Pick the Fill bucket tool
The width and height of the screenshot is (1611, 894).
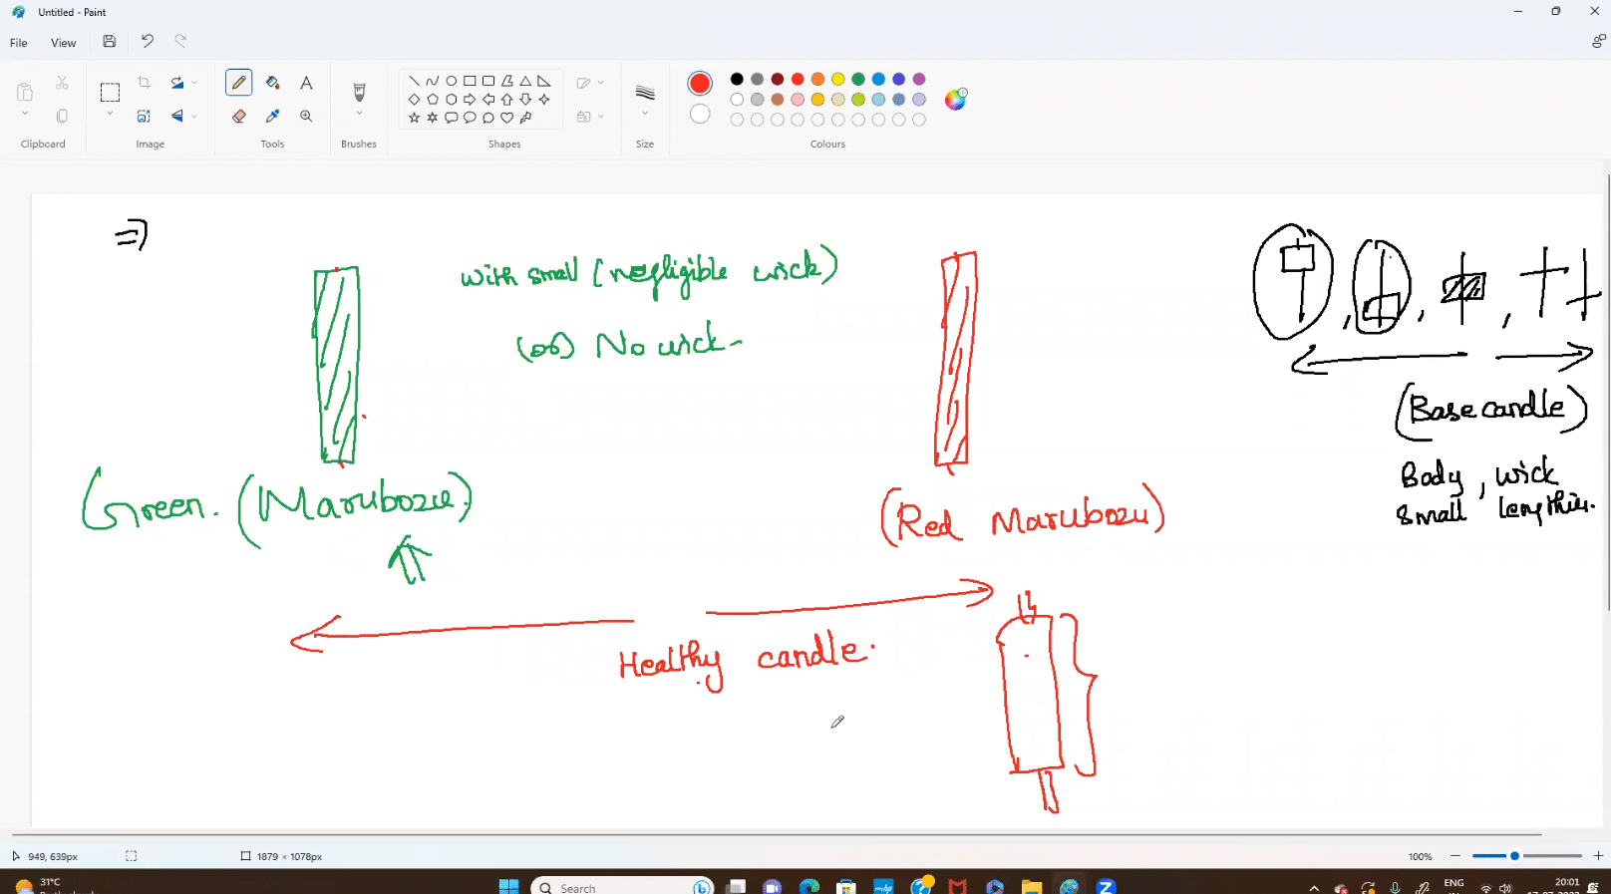pos(272,83)
